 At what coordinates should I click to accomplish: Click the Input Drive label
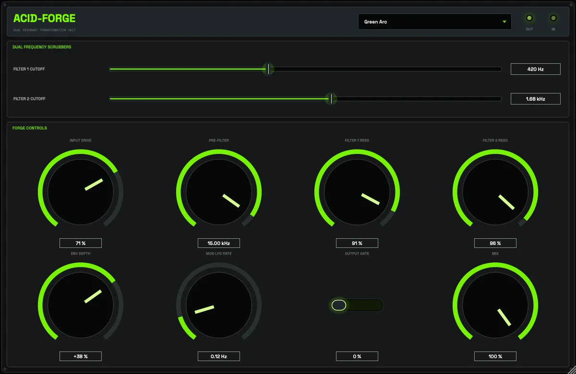(x=81, y=140)
